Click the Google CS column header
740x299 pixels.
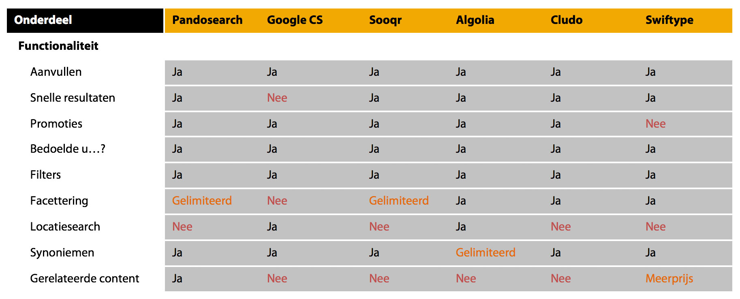tap(295, 20)
